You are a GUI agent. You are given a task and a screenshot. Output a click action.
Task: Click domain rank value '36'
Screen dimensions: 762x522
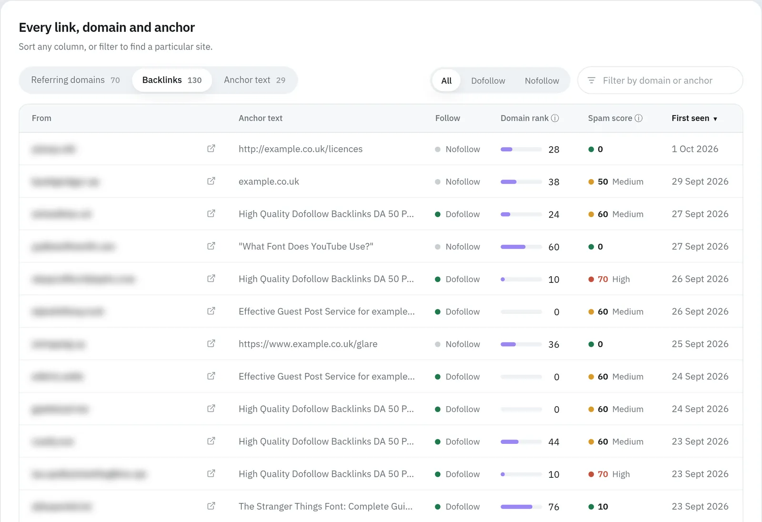[554, 344]
